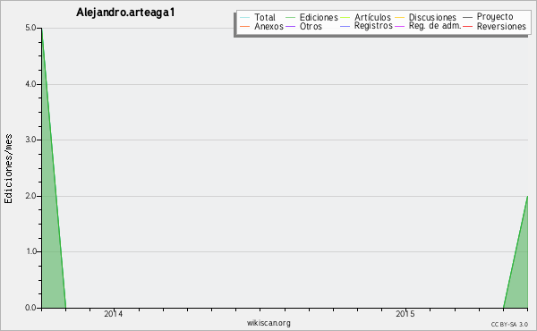Click the Reversiones legend label
Screen dimensions: 537x331
point(501,26)
